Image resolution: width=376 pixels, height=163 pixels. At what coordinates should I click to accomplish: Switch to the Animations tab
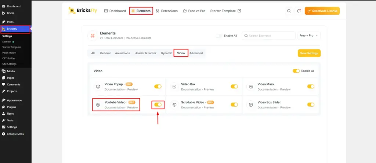(123, 53)
